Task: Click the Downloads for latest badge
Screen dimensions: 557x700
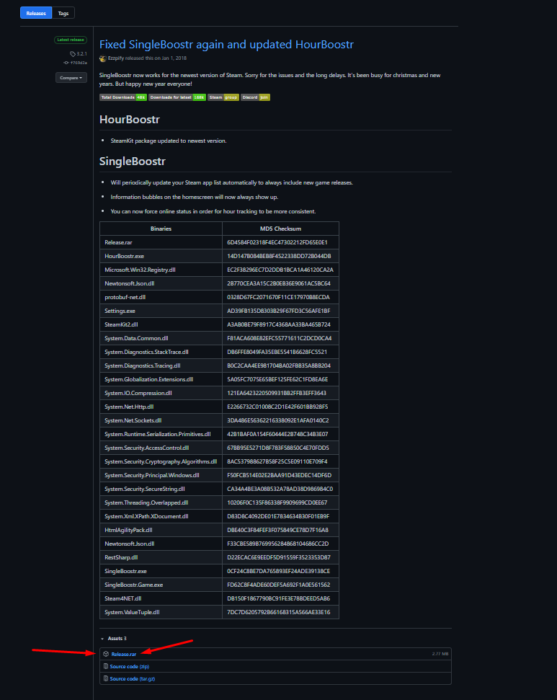Action: point(177,97)
